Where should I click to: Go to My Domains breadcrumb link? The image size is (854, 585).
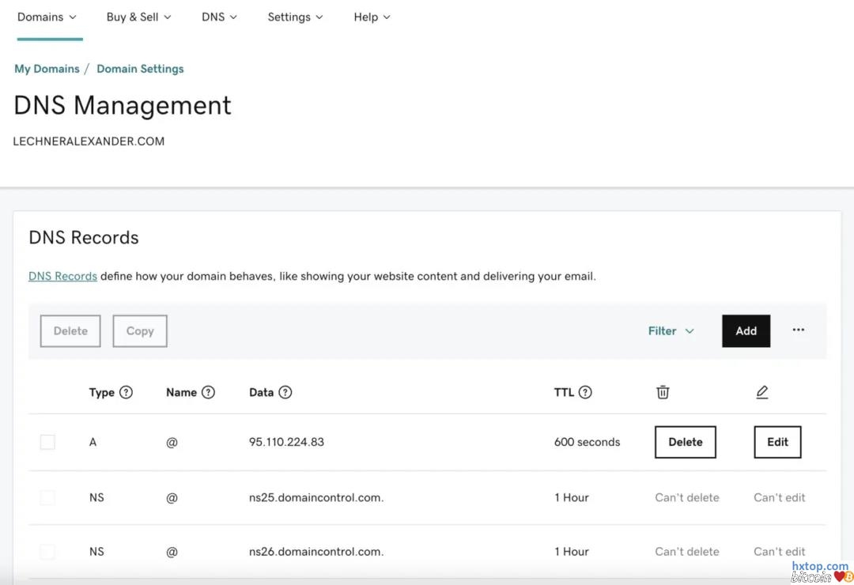tap(47, 69)
